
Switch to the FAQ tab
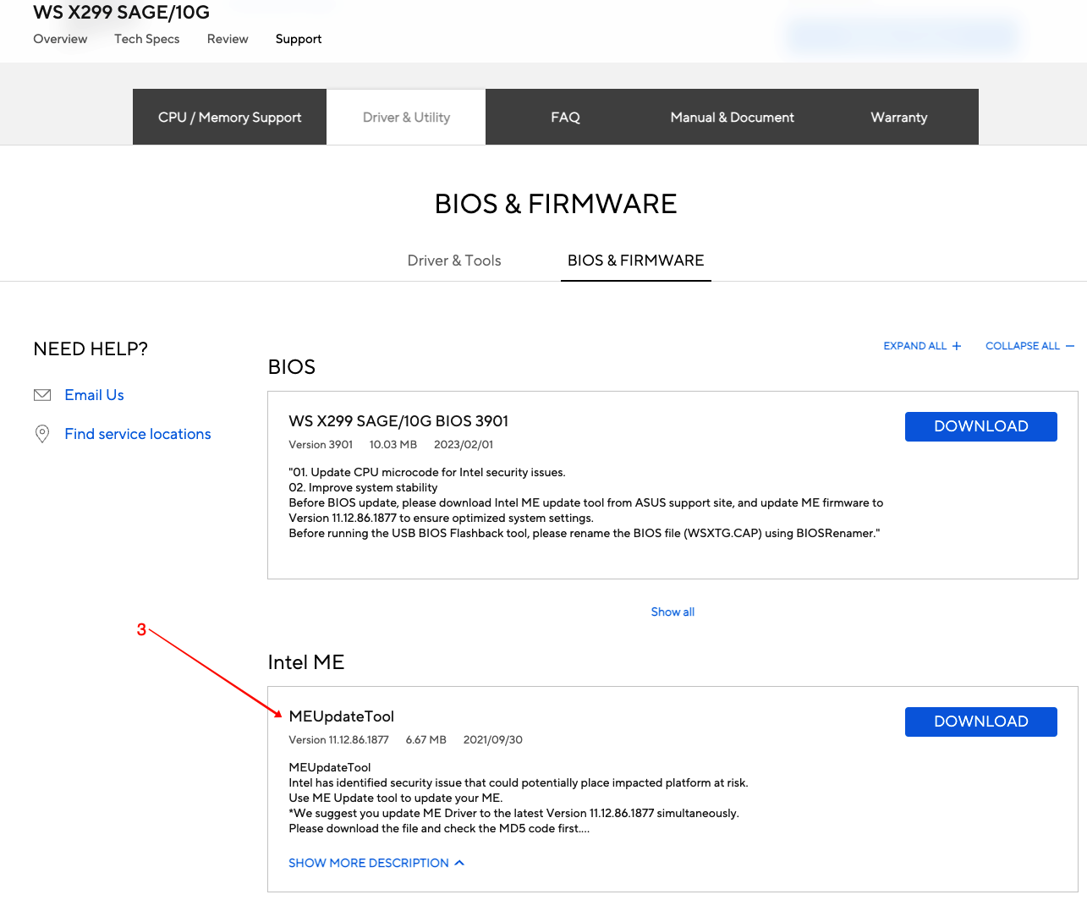click(565, 118)
